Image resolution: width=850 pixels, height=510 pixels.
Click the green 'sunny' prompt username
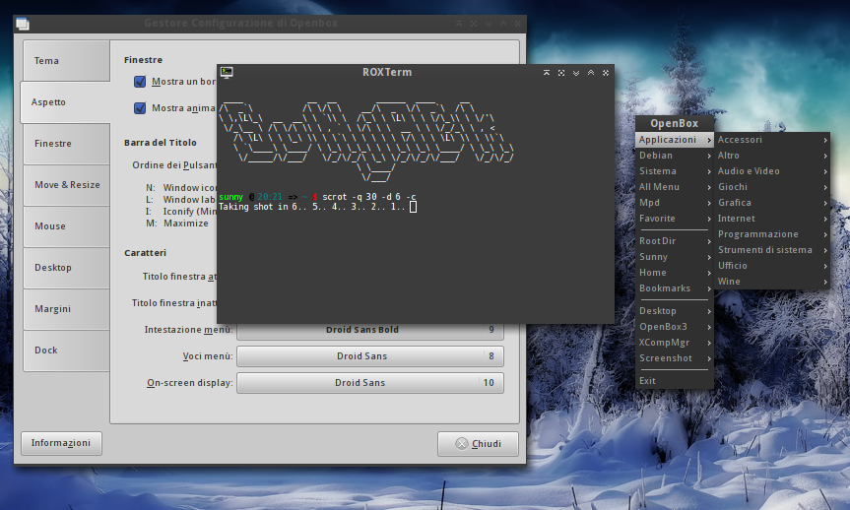coord(230,197)
